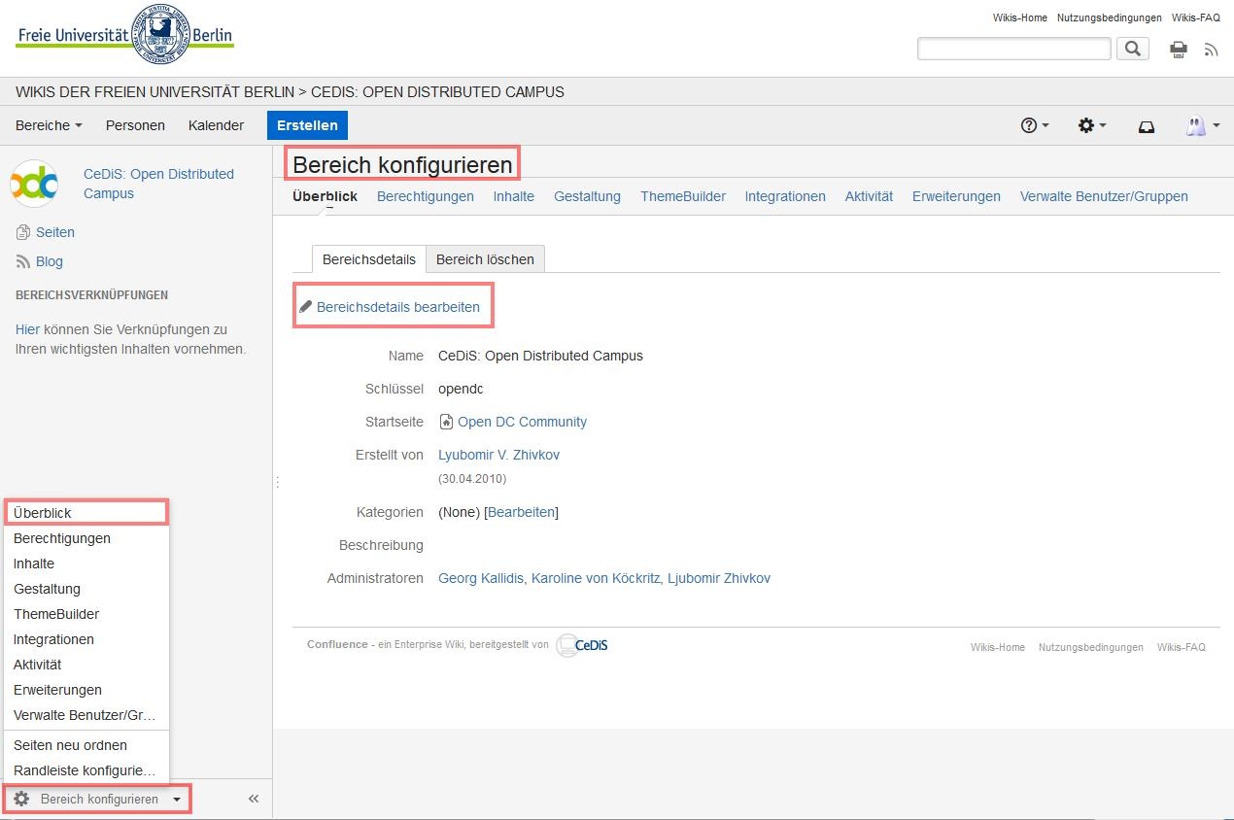The height and width of the screenshot is (820, 1234).
Task: Switch to the Integrationen tab
Action: (x=785, y=196)
